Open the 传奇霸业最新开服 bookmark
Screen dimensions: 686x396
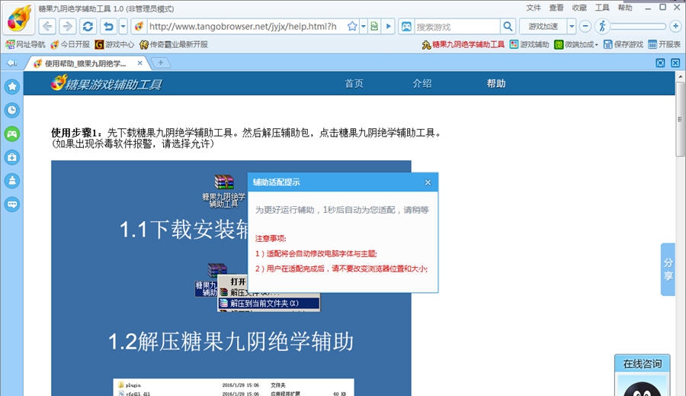(174, 44)
